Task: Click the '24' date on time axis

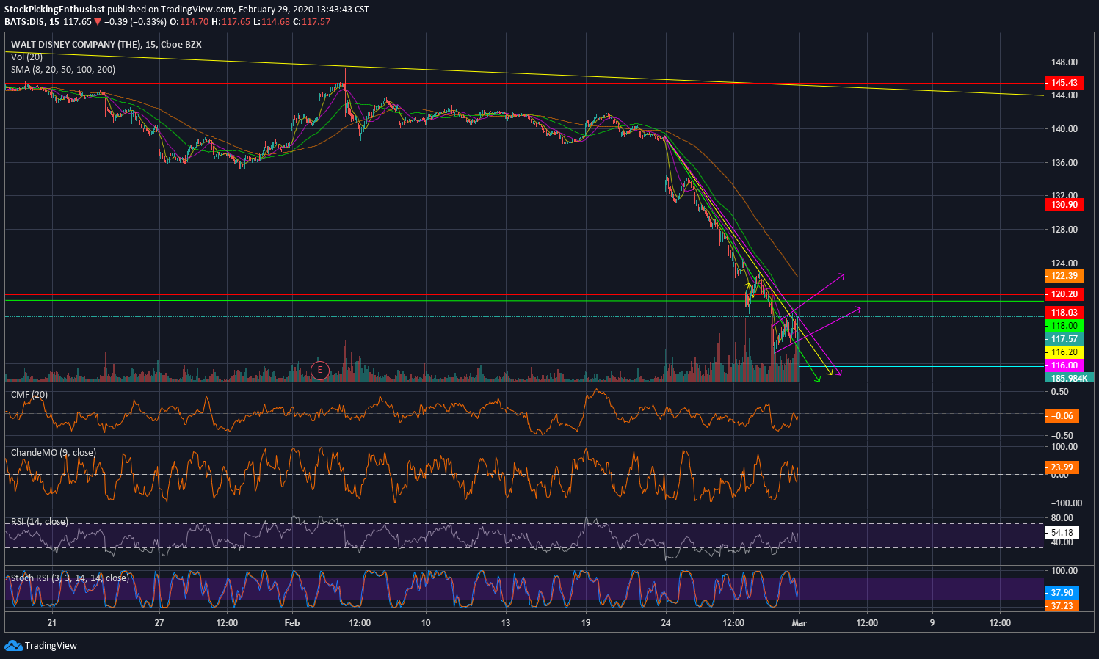Action: coord(666,623)
